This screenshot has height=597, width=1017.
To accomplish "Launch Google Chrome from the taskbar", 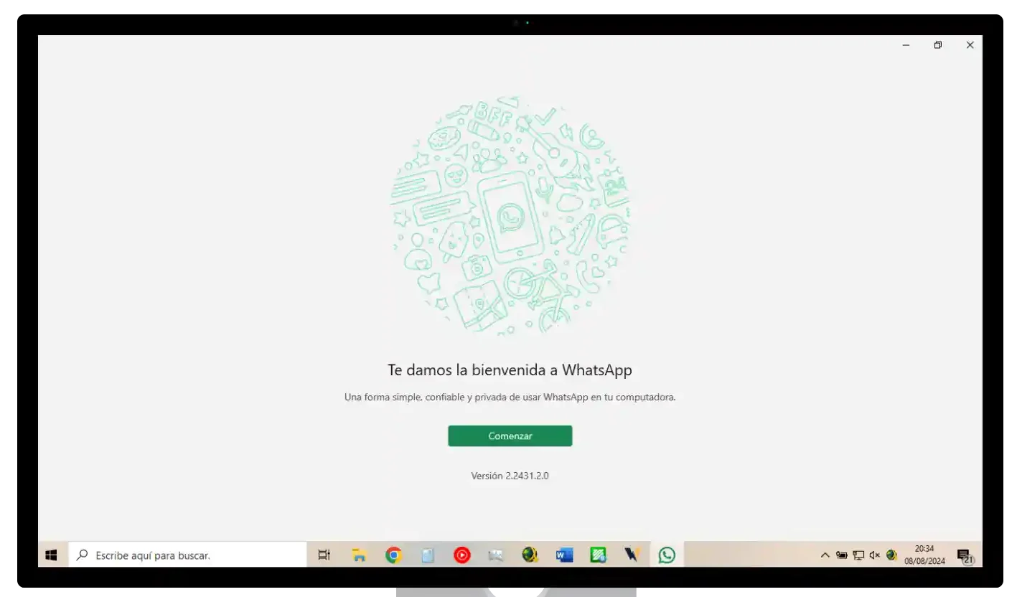I will (393, 555).
